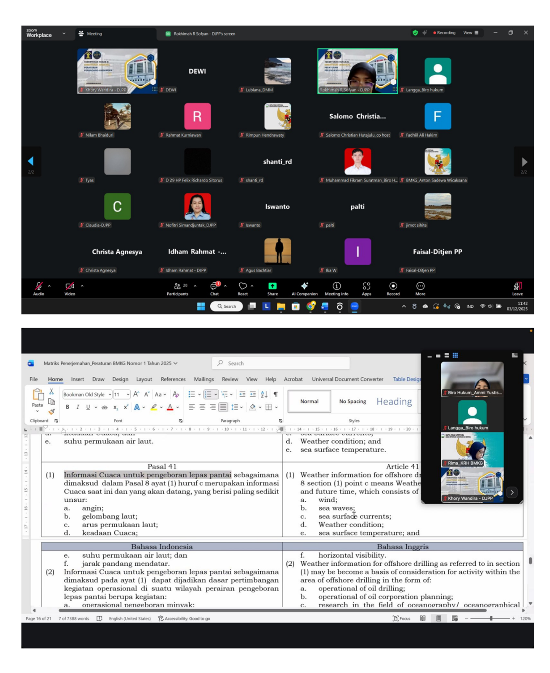
Task: Open the References ribbon tab
Action: coord(173,379)
